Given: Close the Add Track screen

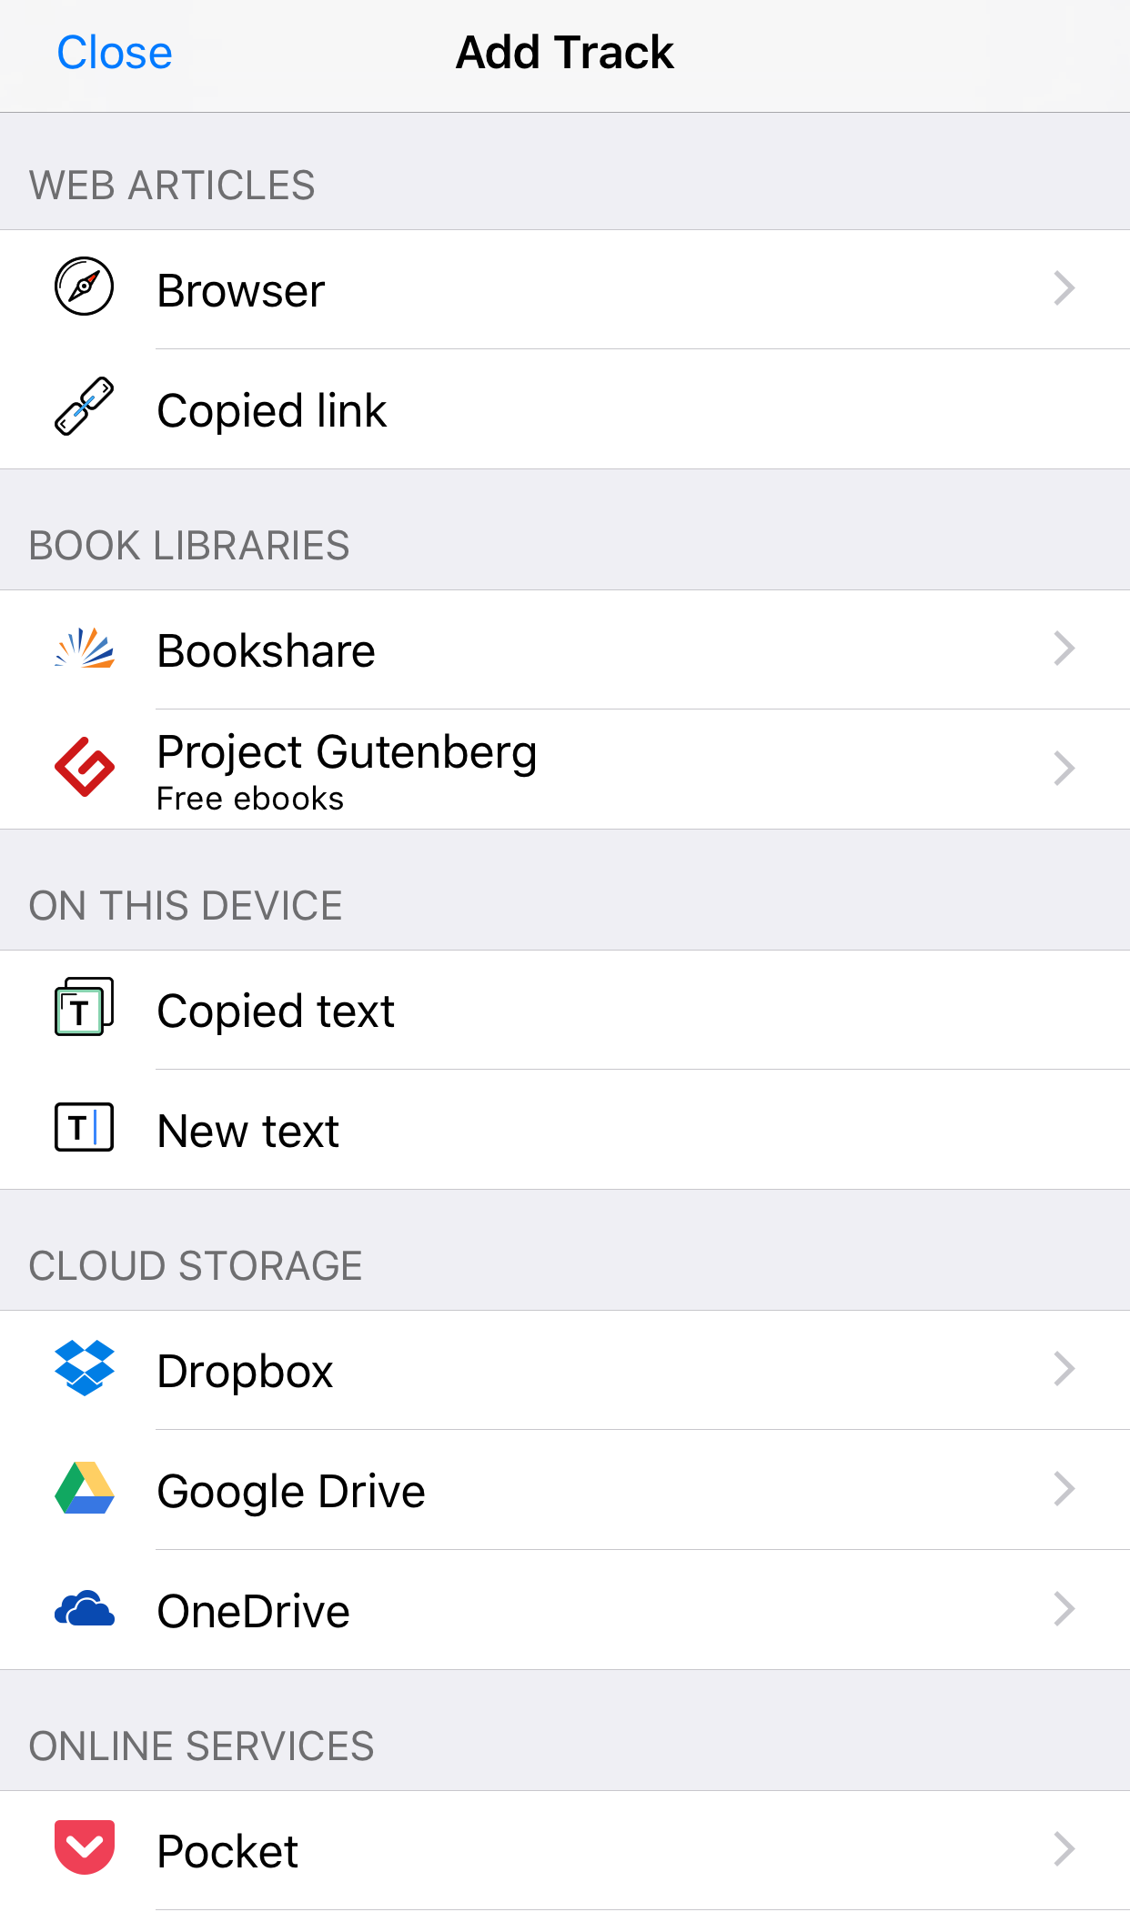Looking at the screenshot, I should click(x=115, y=53).
